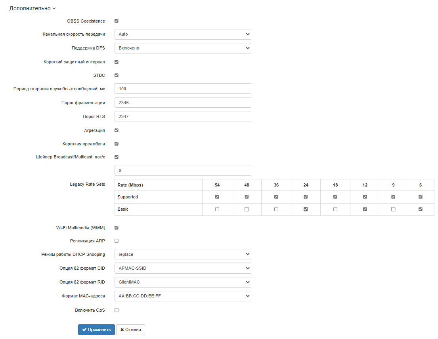Screen dimensions: 438x339
Task: Click the Применить button
Action: [x=96, y=329]
